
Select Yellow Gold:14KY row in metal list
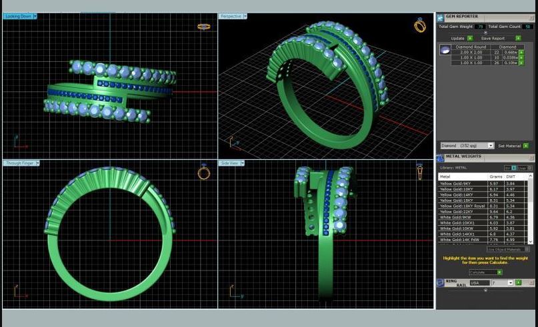coord(460,195)
